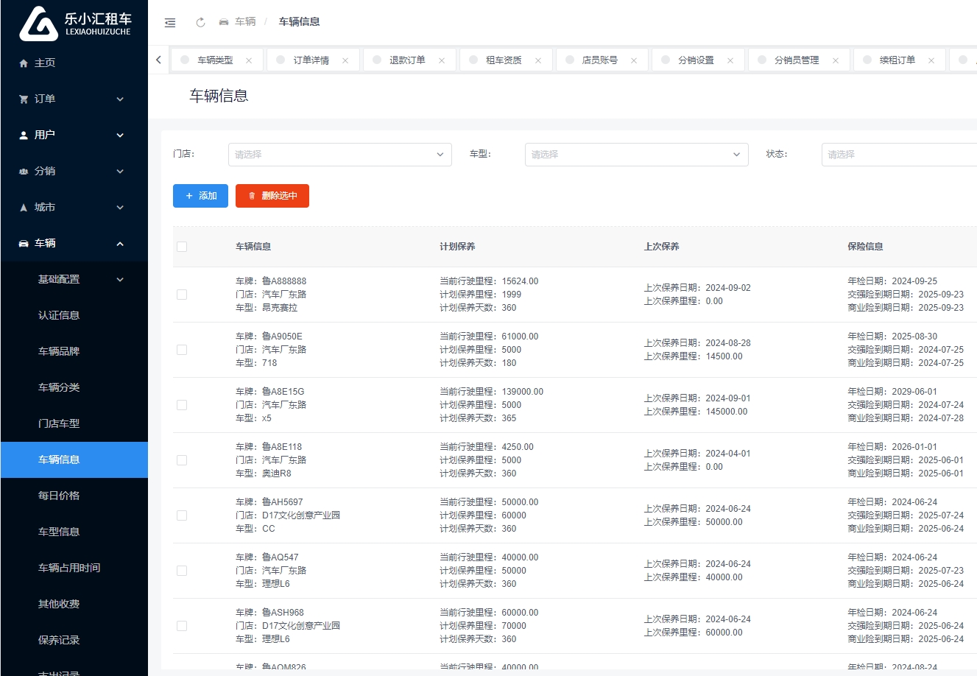This screenshot has height=676, width=977.
Task: Click the home icon beside 主页
Action: 24,63
